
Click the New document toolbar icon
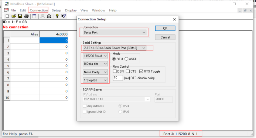click(7, 16)
